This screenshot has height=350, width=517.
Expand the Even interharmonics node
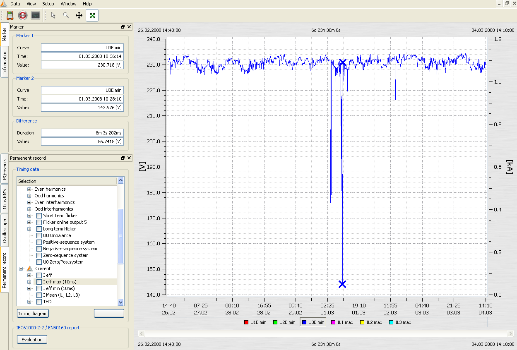pos(29,202)
